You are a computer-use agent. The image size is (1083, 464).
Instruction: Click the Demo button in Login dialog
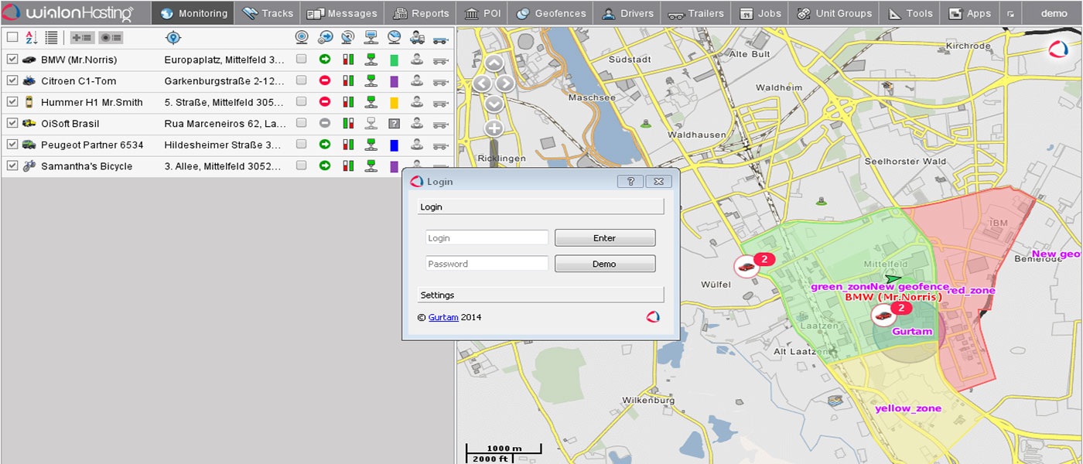click(x=605, y=264)
